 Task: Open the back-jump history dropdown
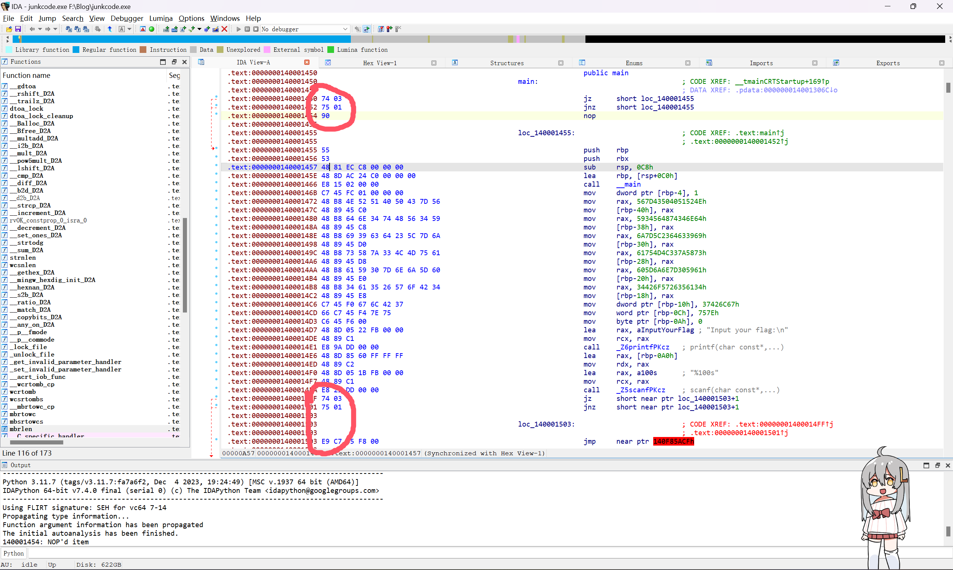[39, 29]
